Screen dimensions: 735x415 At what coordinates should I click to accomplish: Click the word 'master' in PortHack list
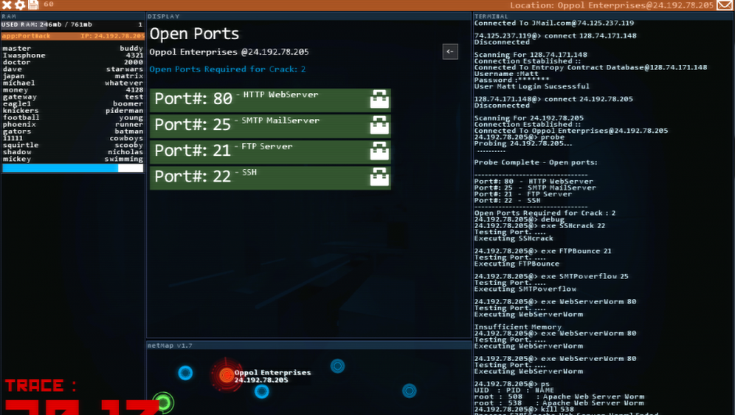[17, 48]
